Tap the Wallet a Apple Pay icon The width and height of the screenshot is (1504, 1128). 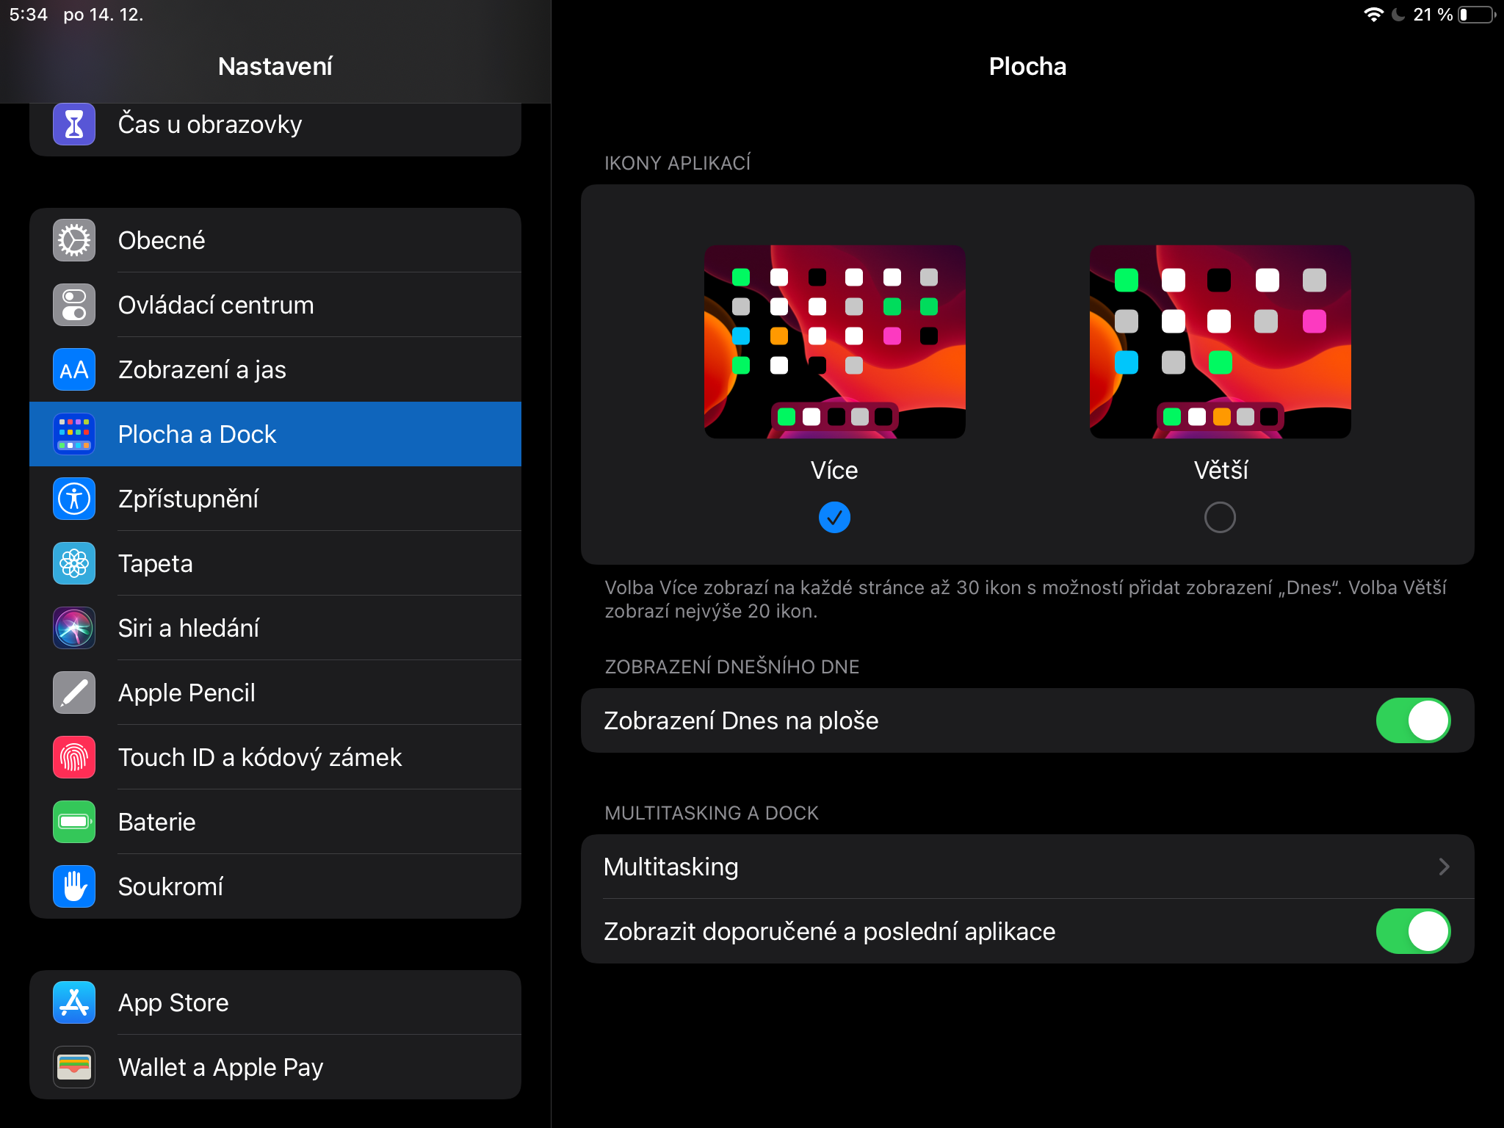[x=73, y=1067]
